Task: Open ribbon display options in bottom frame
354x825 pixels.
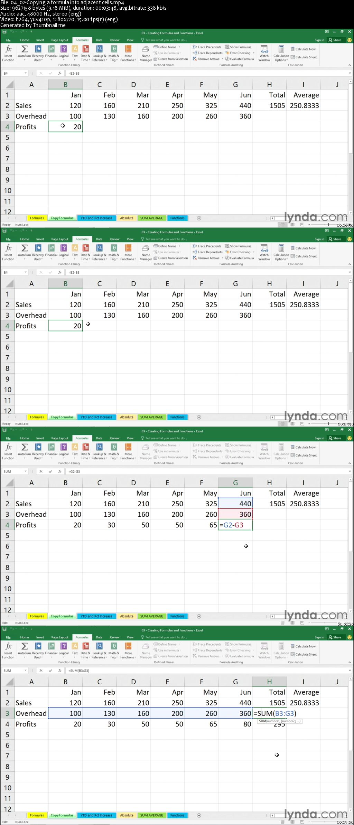Action: [327, 629]
